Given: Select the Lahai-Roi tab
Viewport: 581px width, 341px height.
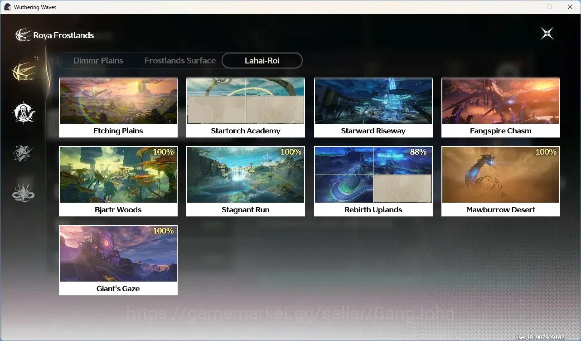Looking at the screenshot, I should tap(262, 60).
